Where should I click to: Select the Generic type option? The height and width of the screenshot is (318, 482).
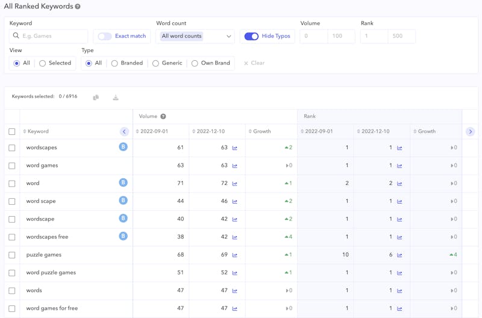[156, 63]
